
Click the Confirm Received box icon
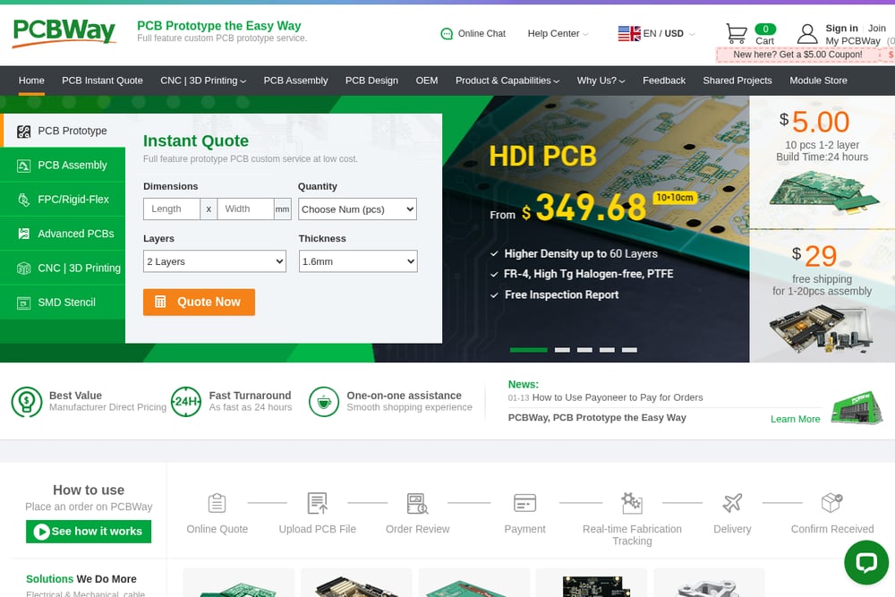coord(831,503)
